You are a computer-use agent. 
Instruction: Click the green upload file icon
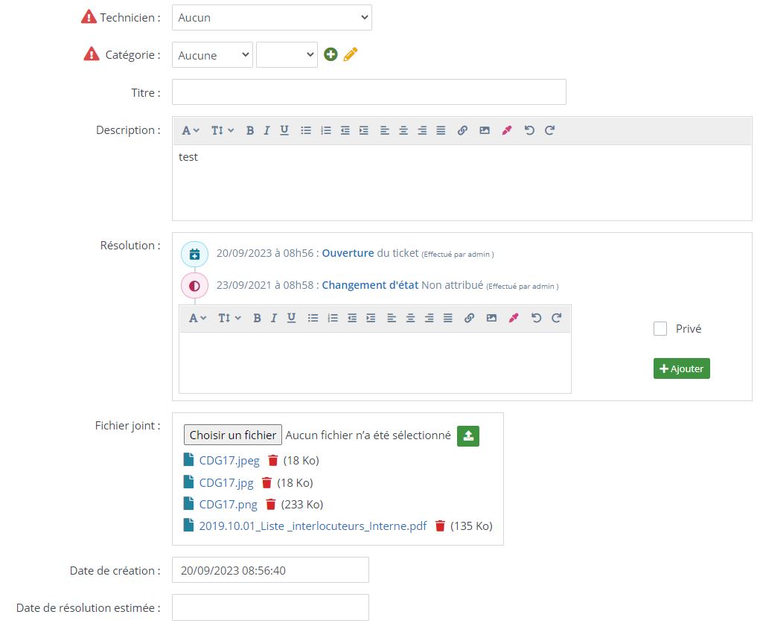tap(468, 435)
